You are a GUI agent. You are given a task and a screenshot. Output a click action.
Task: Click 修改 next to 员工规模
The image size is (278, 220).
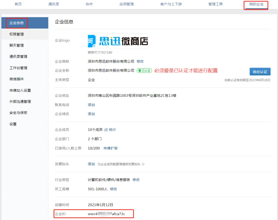(x=114, y=189)
